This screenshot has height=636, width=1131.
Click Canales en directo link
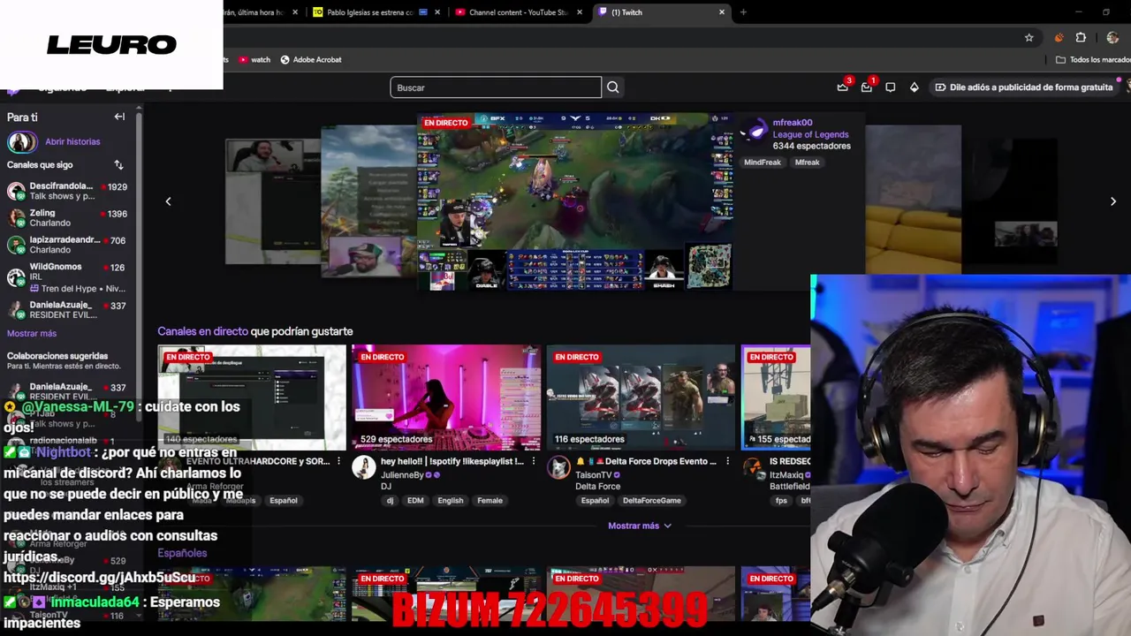(202, 331)
